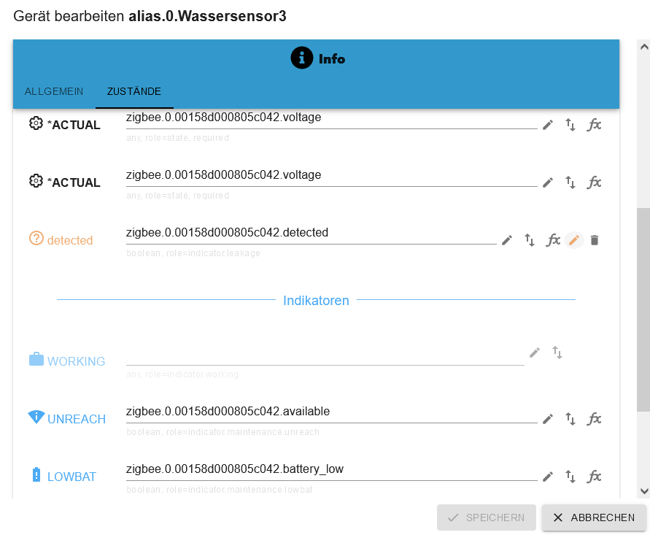This screenshot has width=650, height=535.
Task: Delete the detected state with trash icon
Action: point(595,240)
